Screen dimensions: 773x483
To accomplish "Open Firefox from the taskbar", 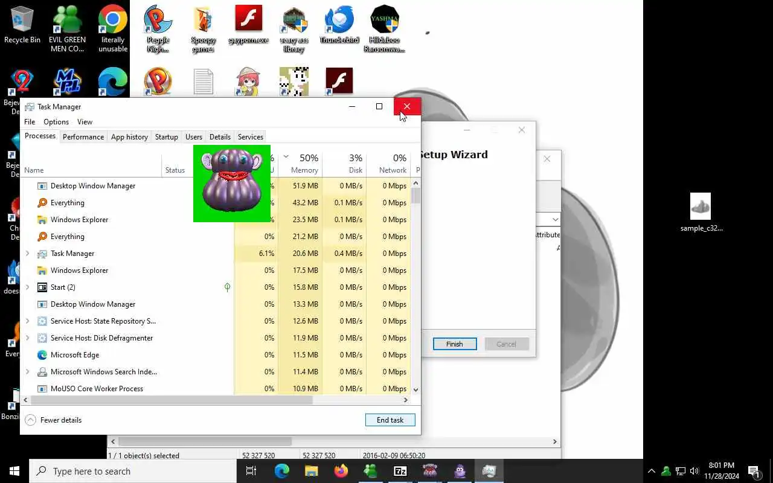I will click(x=341, y=471).
